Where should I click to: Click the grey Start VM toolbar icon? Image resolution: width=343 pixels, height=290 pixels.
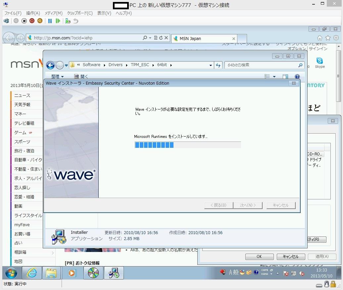[16, 21]
